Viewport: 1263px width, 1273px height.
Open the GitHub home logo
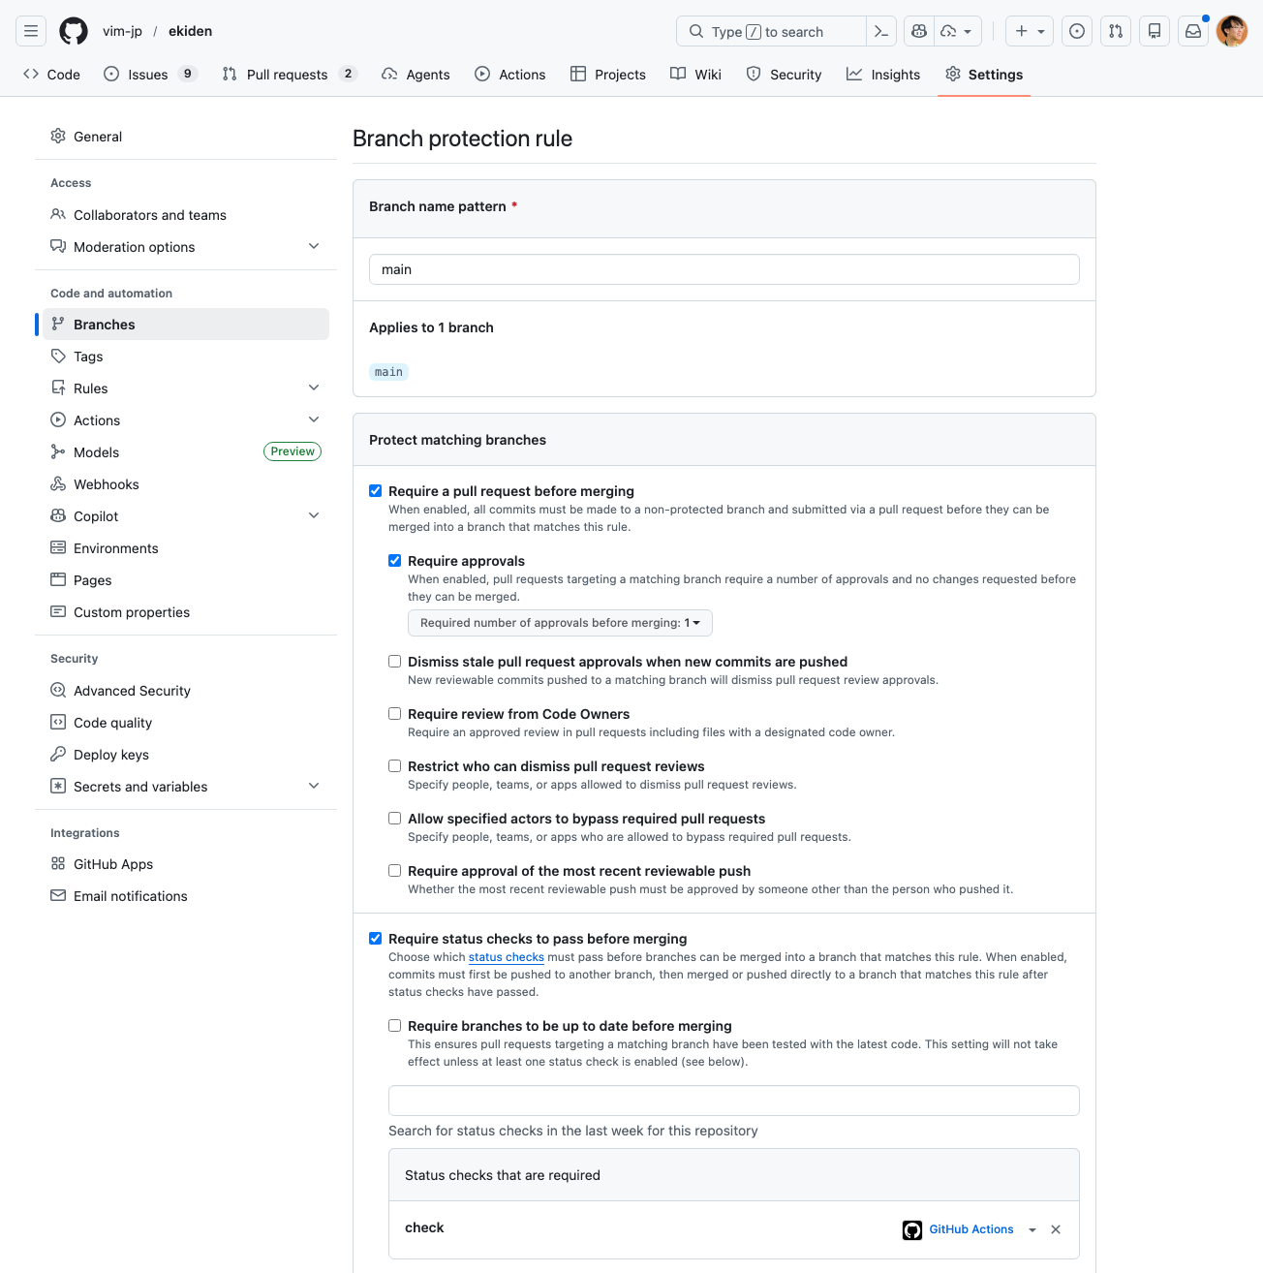(x=74, y=31)
